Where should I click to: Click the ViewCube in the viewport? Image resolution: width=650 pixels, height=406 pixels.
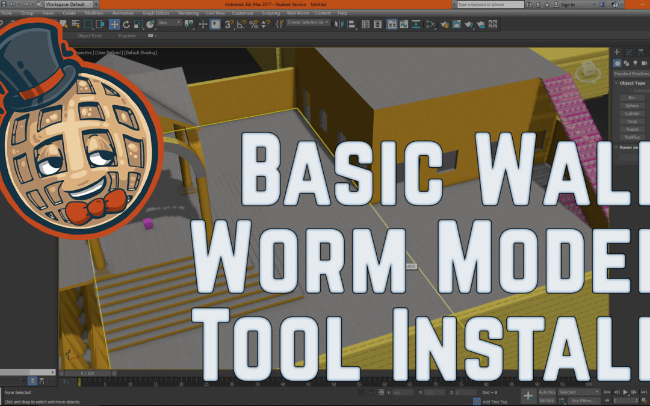tap(588, 70)
